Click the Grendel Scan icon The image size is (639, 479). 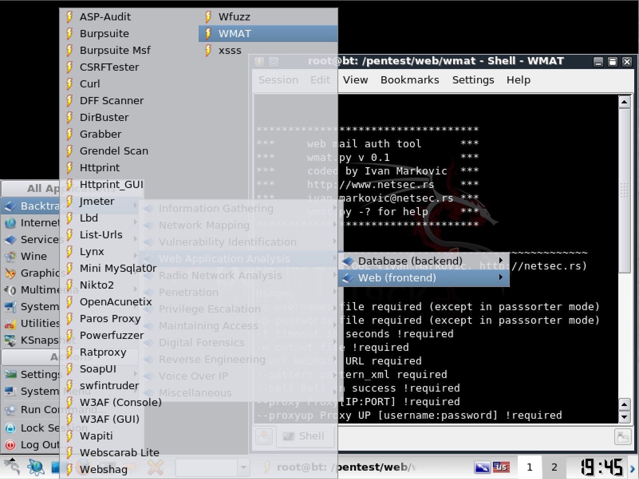69,151
